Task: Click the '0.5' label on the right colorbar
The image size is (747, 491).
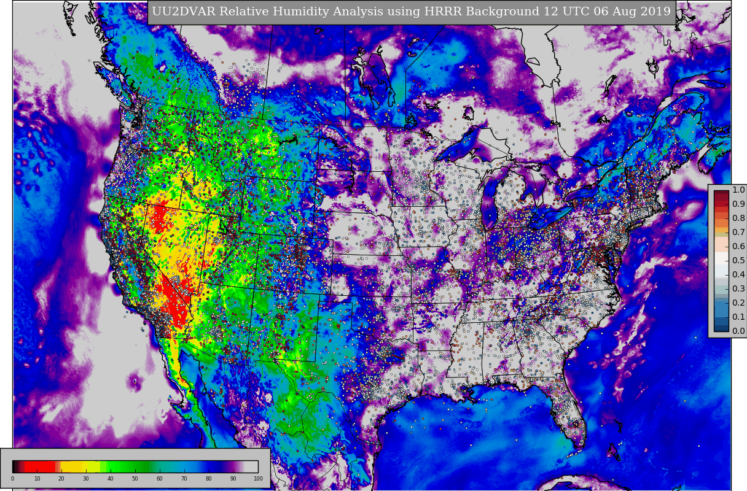Action: coord(738,260)
